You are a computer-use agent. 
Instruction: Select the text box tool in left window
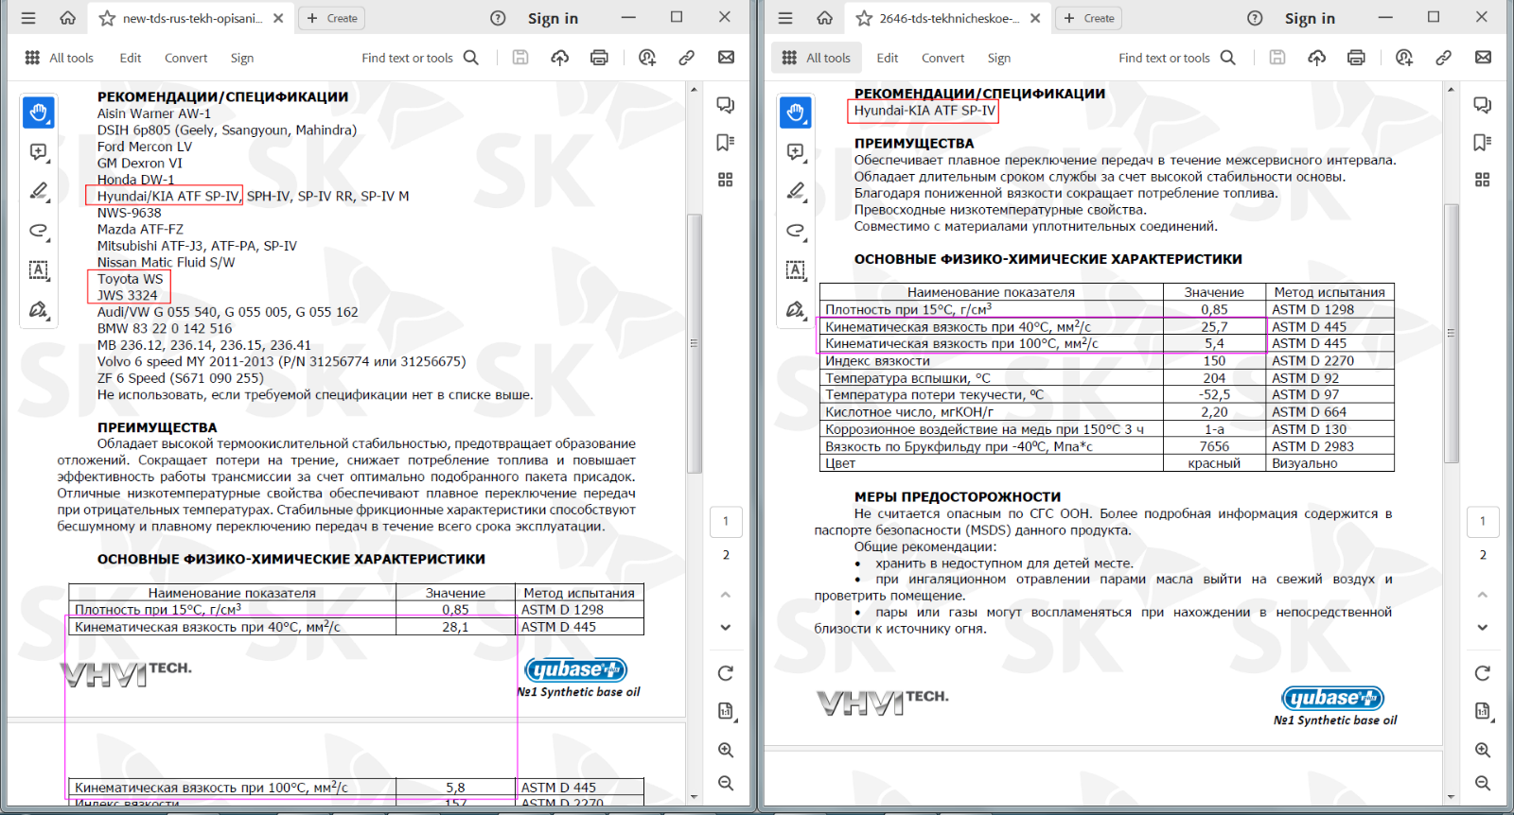tap(39, 270)
